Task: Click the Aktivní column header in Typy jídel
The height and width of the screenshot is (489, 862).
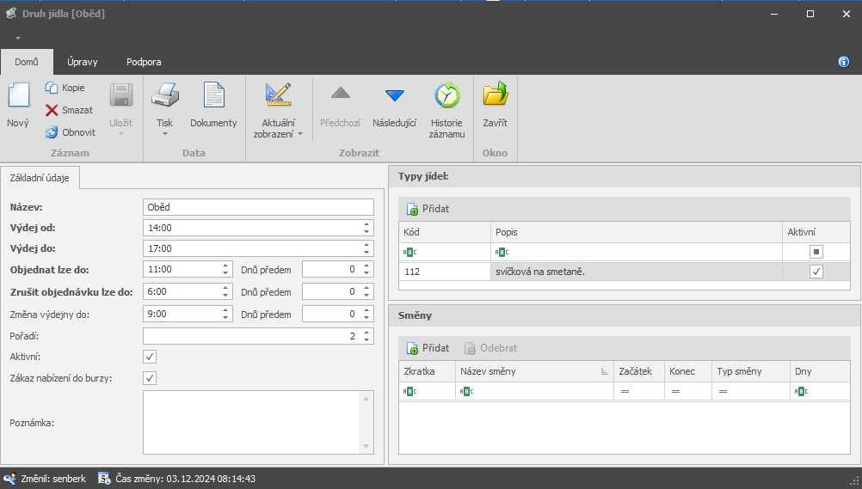Action: click(816, 232)
